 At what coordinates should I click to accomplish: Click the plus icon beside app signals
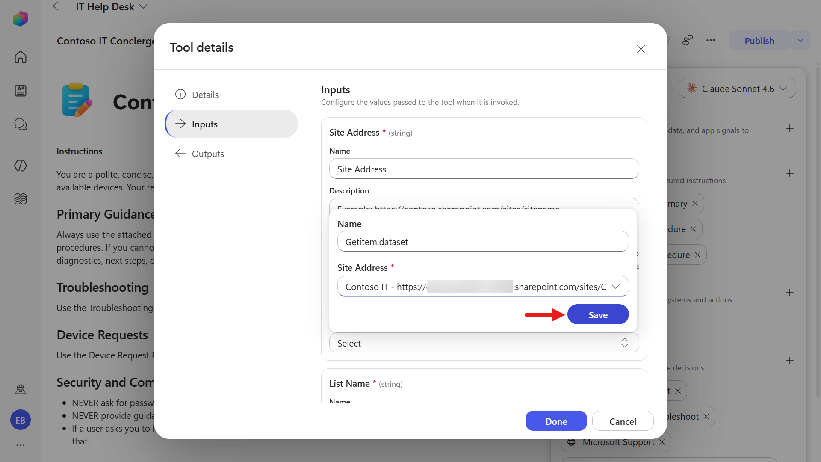pyautogui.click(x=789, y=128)
